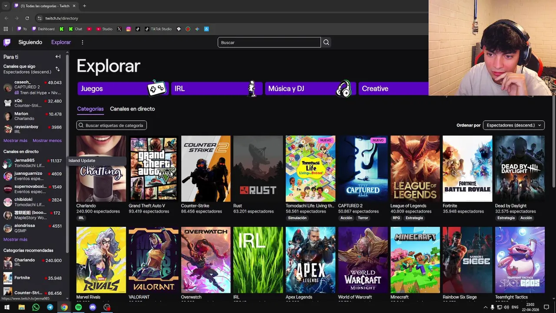Go back in browser history
This screenshot has width=556, height=313.
coord(6,18)
